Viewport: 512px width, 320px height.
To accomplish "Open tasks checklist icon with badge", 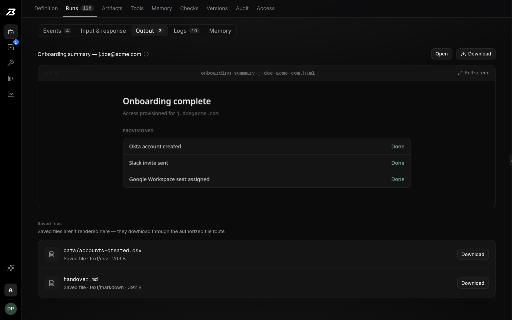I will click(11, 47).
